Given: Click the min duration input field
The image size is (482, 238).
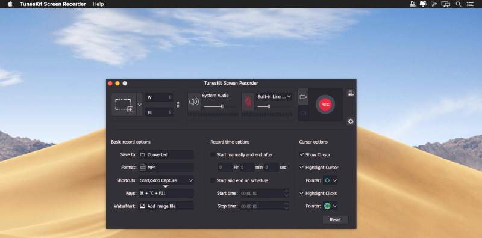Looking at the screenshot, I should pyautogui.click(x=247, y=168).
